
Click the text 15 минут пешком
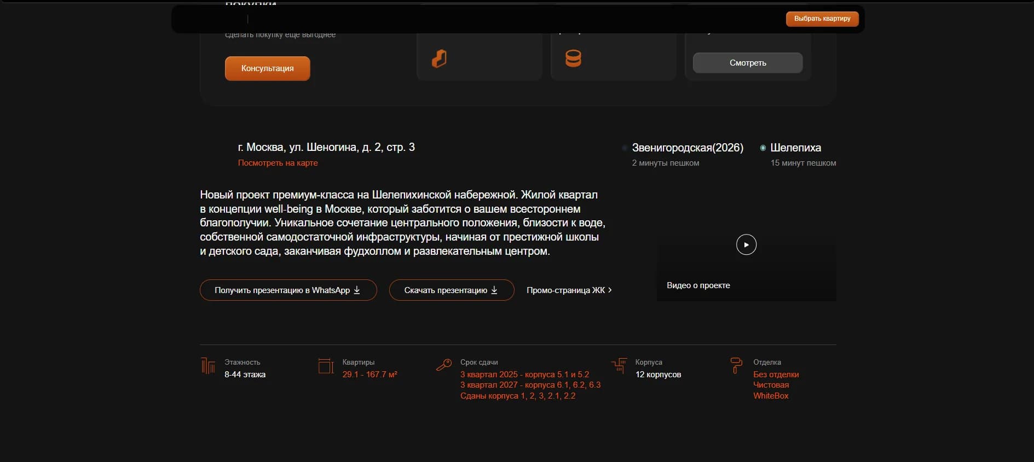click(803, 163)
